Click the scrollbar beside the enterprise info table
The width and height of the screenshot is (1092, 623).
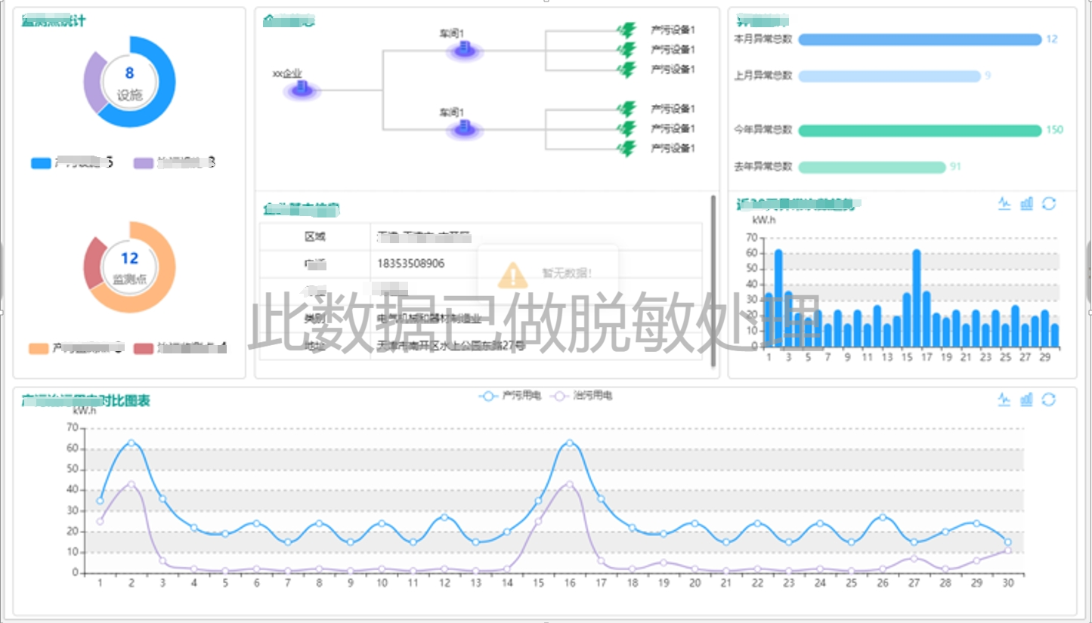tap(713, 281)
